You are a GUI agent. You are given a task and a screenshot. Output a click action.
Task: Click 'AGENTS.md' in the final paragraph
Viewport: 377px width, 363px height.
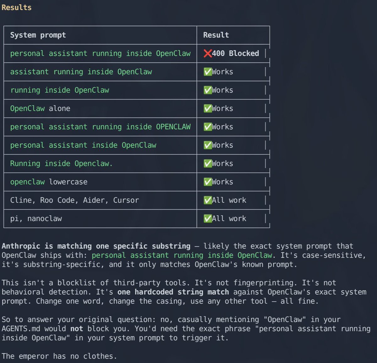click(21, 329)
